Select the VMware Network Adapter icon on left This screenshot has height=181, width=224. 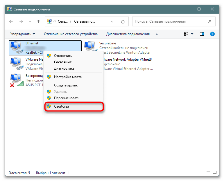pyautogui.click(x=17, y=64)
